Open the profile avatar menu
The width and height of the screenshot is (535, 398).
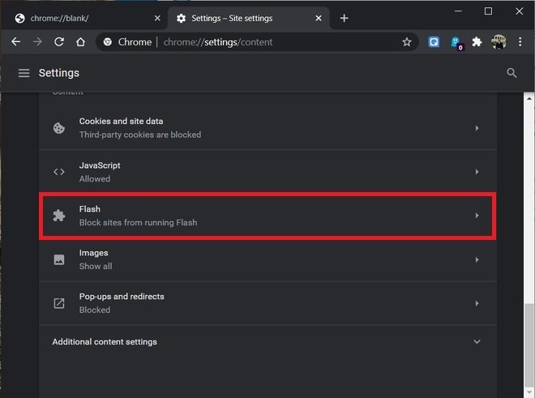[499, 42]
